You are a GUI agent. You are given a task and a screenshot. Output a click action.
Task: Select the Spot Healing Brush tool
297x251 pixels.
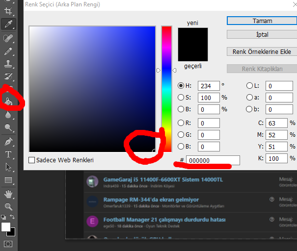tap(8, 38)
